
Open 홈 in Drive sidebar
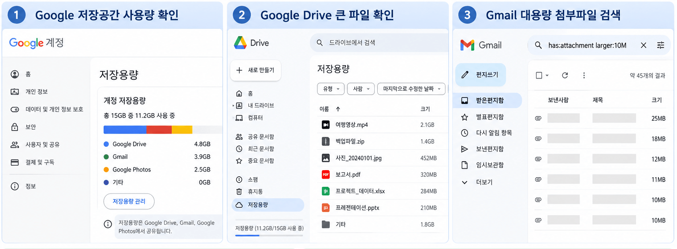click(245, 93)
